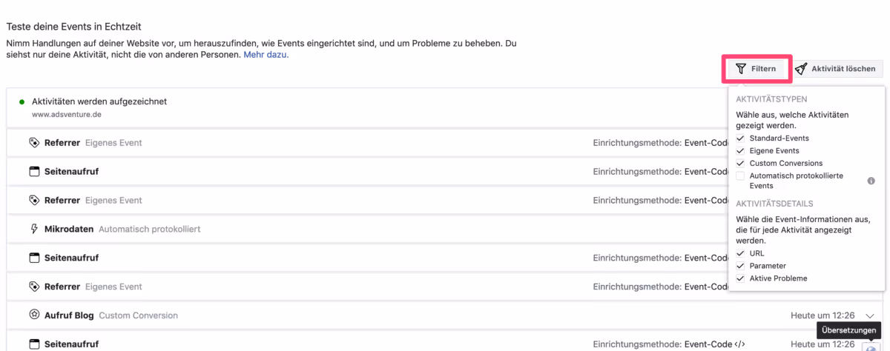This screenshot has height=351, width=890.
Task: Click the Aktivität löschen button
Action: [x=837, y=69]
